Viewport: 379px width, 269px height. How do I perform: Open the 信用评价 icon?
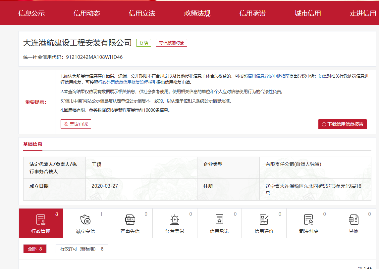coord(264,219)
